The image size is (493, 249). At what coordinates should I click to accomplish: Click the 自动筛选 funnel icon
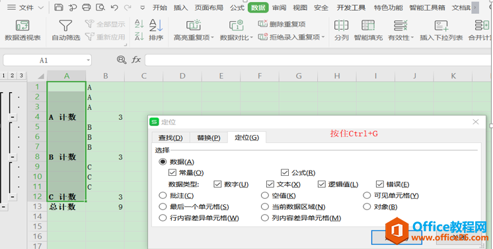[65, 26]
